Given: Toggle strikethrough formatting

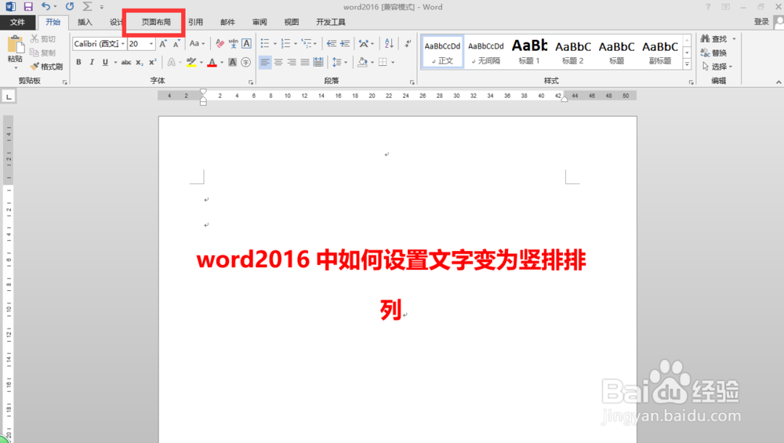Looking at the screenshot, I should (x=126, y=63).
